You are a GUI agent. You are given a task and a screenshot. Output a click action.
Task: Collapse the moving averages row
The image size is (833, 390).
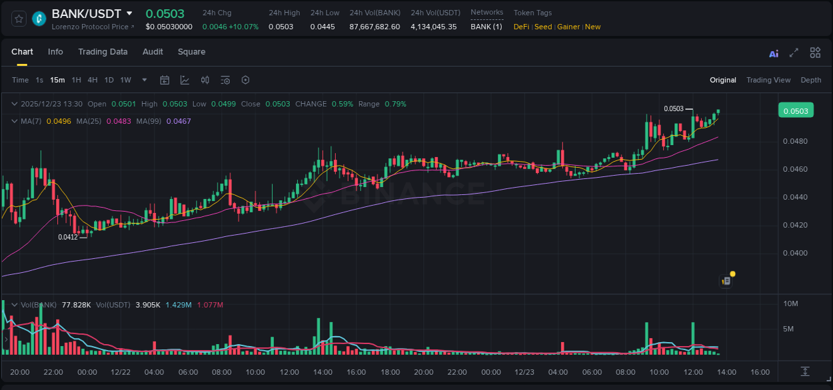(14, 121)
